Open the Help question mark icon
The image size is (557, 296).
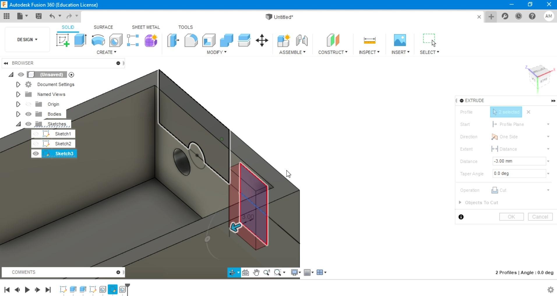532,16
